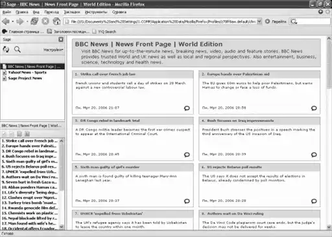Click the Stop loading icon
This screenshot has width=332, height=237.
45,21
